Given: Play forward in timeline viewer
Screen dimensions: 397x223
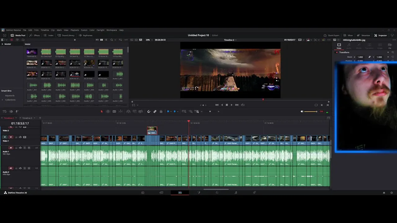Looking at the screenshot, I should pyautogui.click(x=231, y=105).
